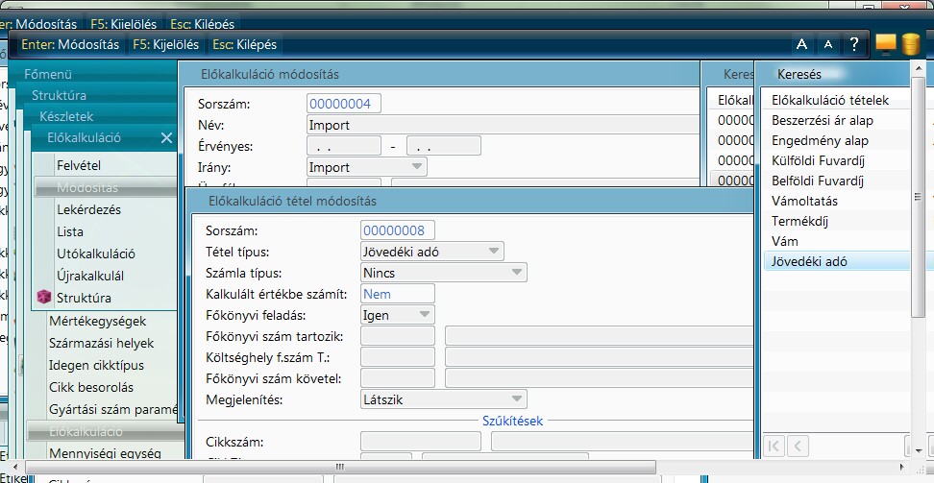Open the Tétel típus dropdown
The height and width of the screenshot is (483, 934).
point(432,252)
